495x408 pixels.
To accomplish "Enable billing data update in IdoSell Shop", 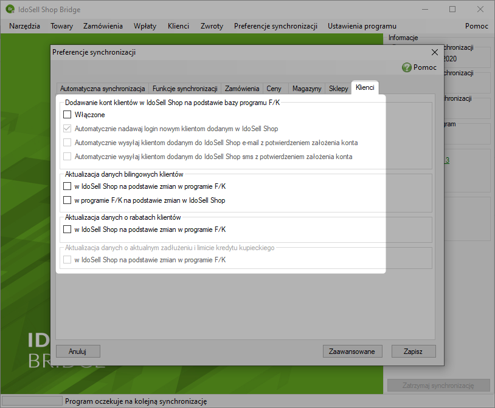I will (67, 186).
